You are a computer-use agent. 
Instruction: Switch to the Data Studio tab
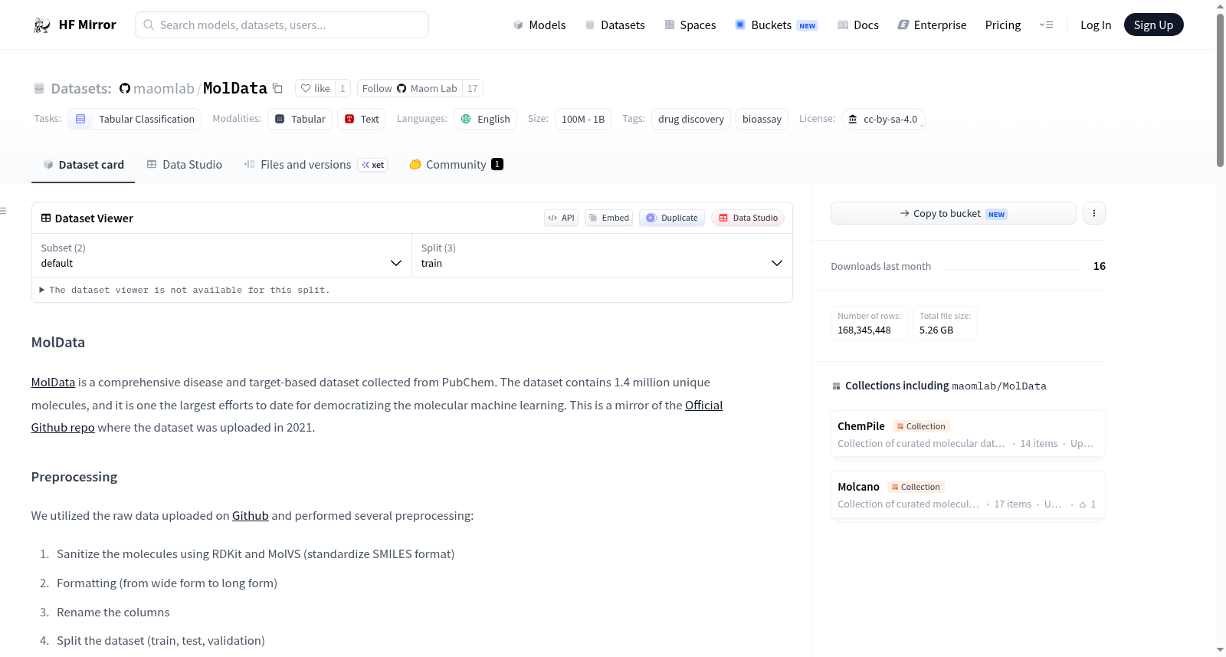[x=184, y=164]
